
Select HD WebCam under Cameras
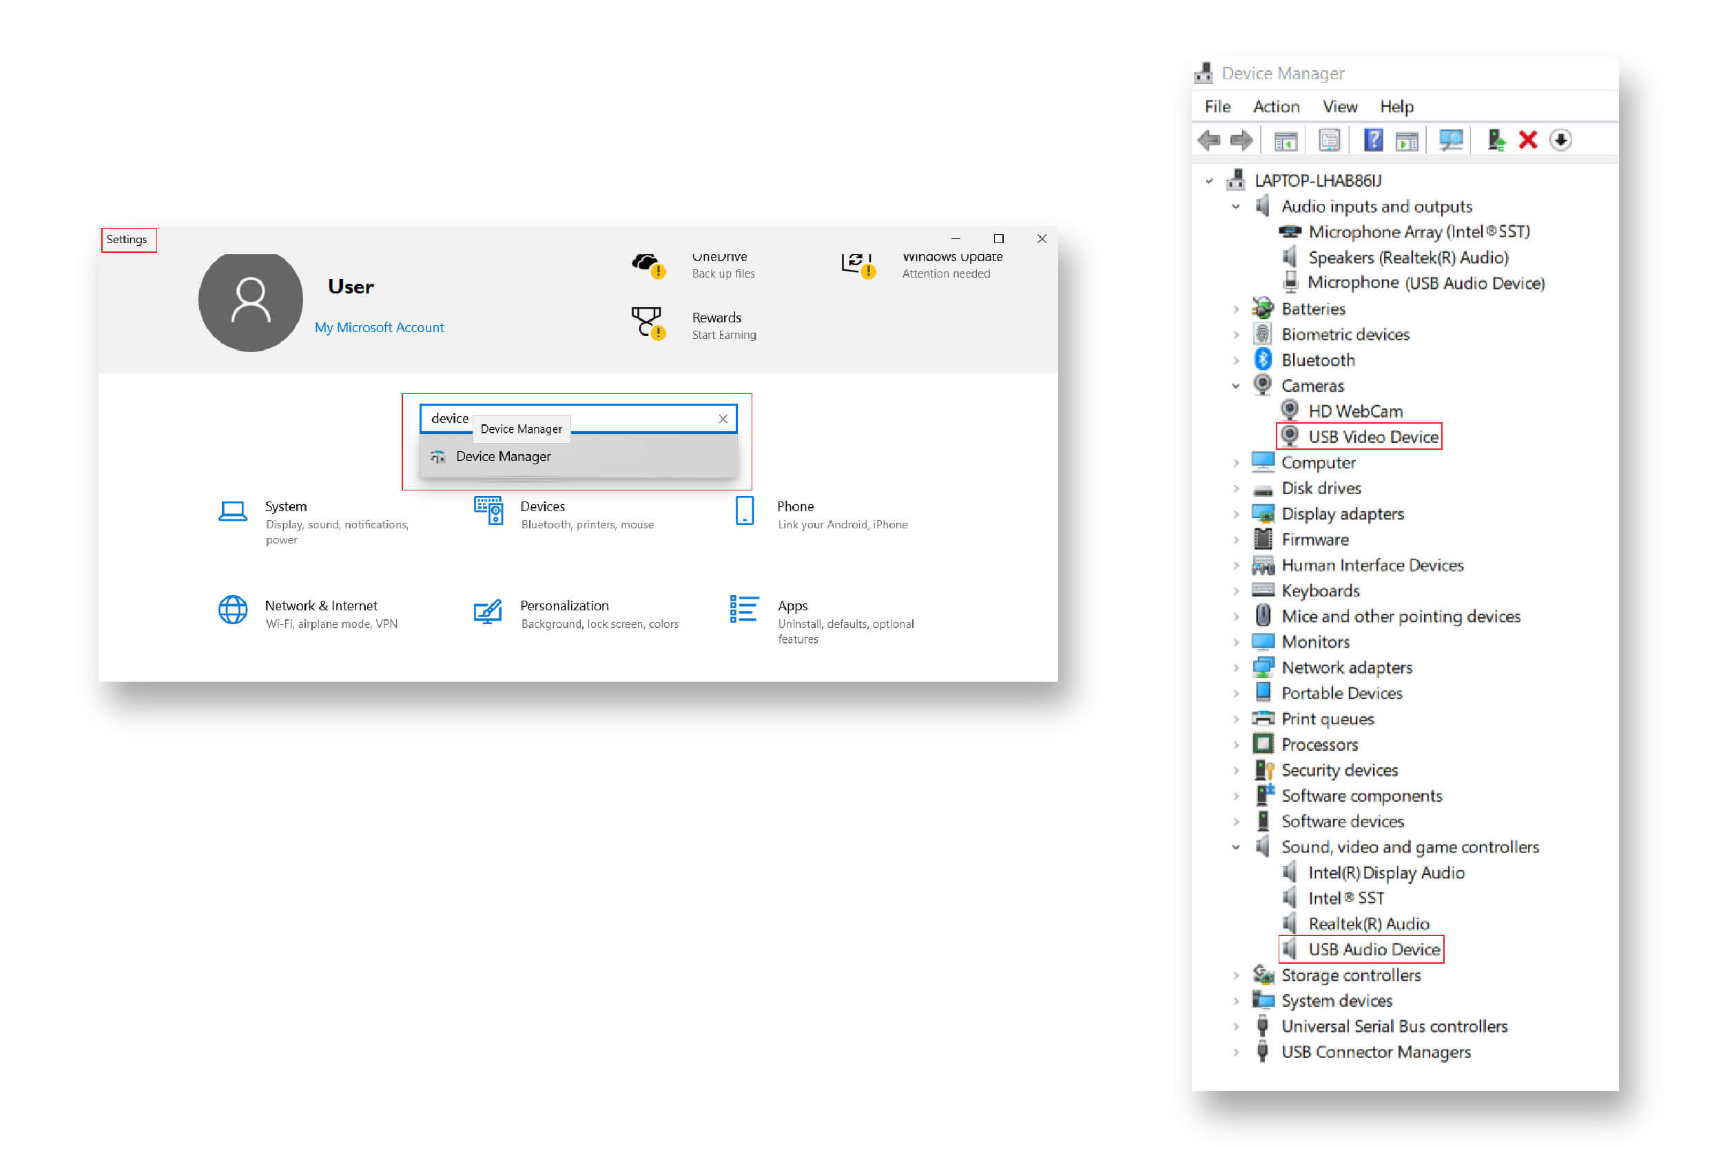tap(1341, 411)
